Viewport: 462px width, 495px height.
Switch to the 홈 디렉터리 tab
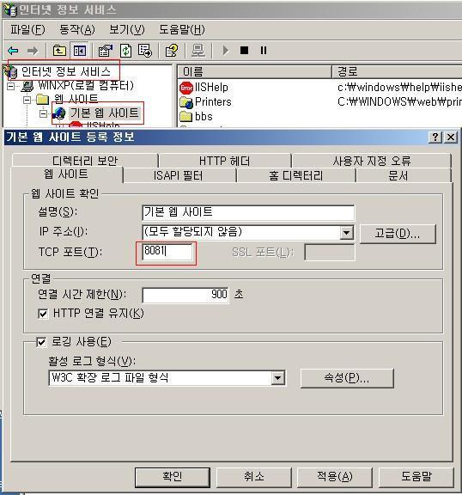click(x=295, y=175)
